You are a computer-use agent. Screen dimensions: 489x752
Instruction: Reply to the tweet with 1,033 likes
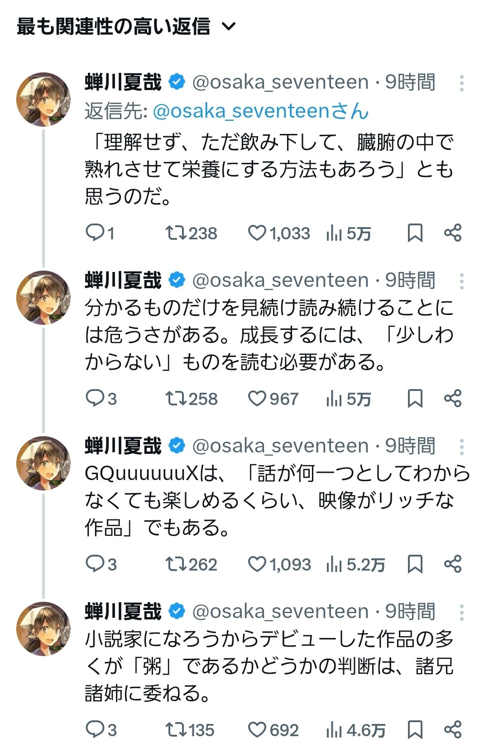point(95,233)
